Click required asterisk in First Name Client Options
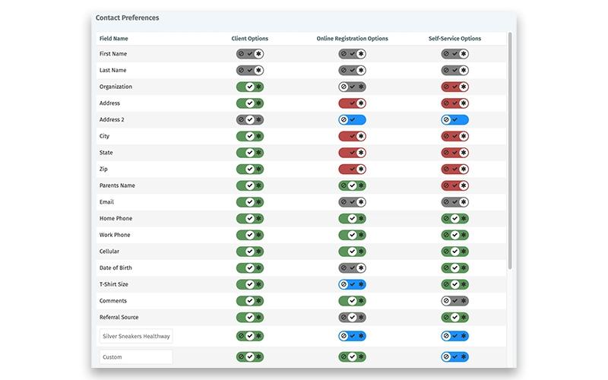 pyautogui.click(x=258, y=54)
